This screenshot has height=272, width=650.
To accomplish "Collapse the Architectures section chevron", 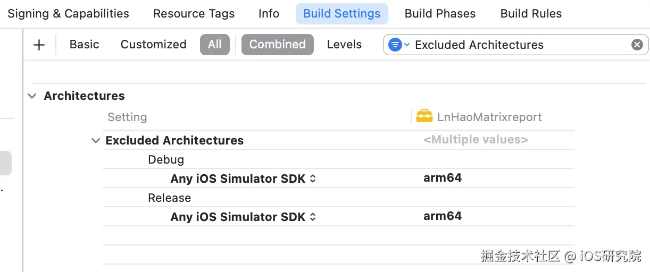I will point(32,96).
